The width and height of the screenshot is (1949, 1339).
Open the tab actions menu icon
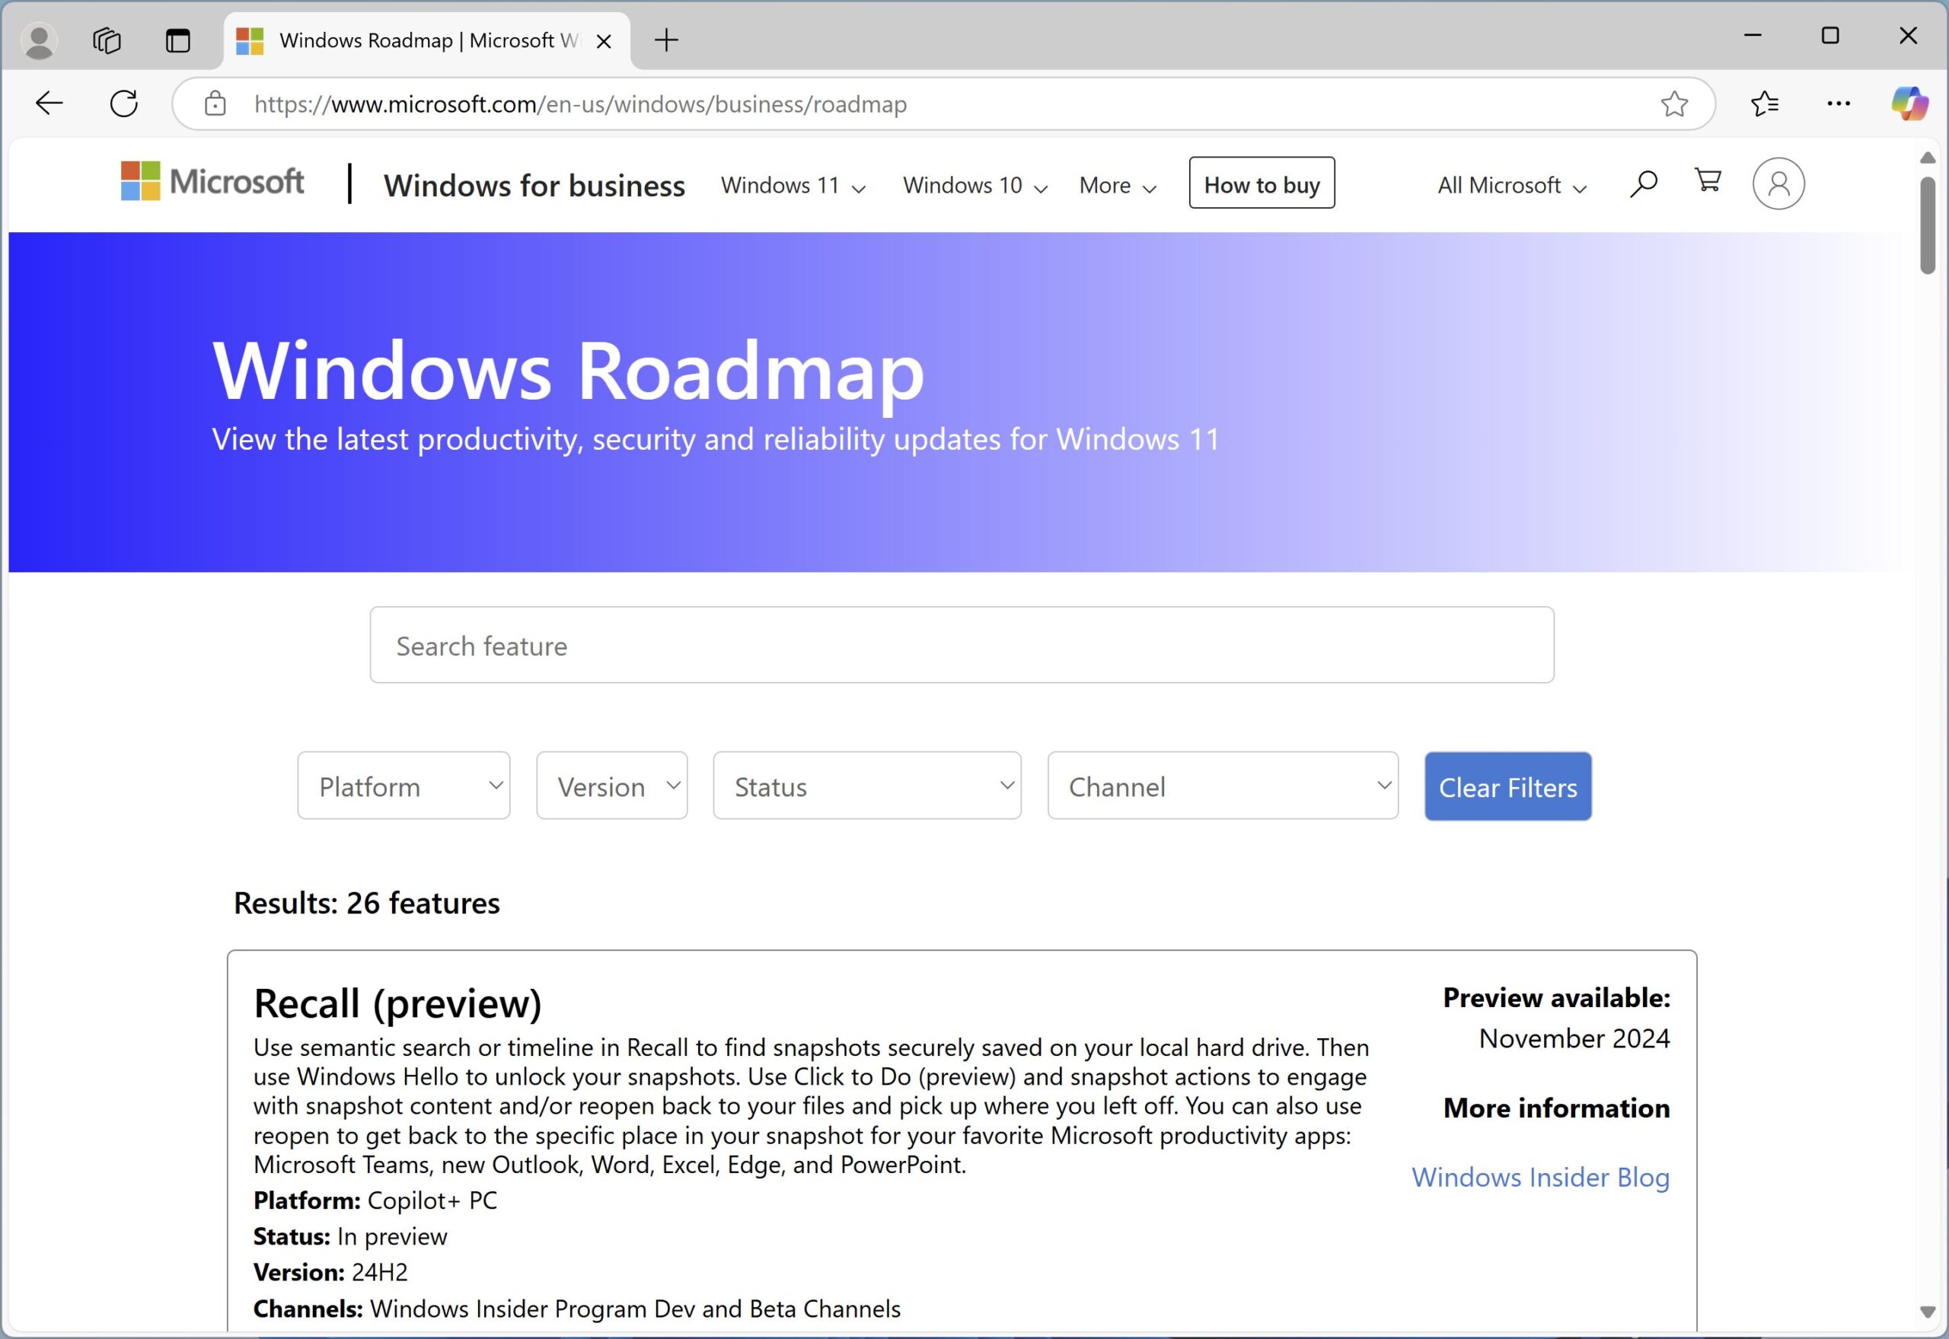pos(178,40)
